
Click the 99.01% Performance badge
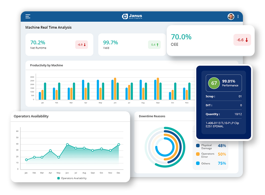pos(230,83)
